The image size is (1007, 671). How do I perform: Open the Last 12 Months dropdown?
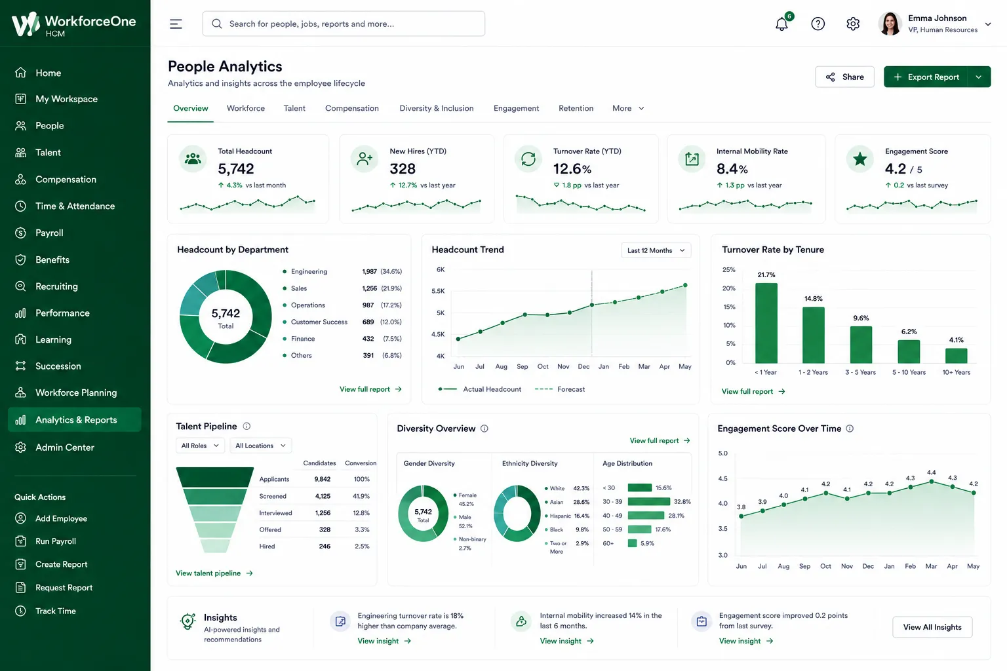click(x=656, y=251)
